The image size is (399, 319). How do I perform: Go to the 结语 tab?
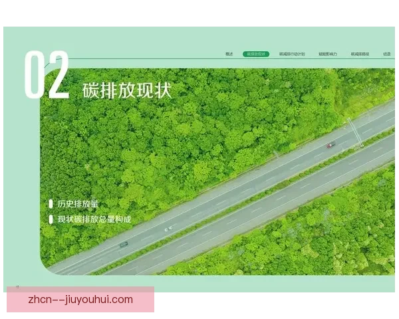(x=387, y=54)
